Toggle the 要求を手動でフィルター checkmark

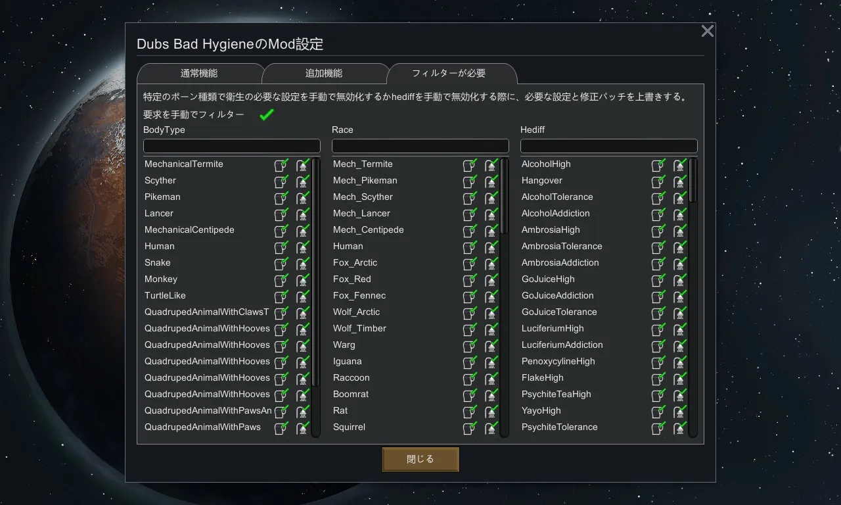point(266,115)
